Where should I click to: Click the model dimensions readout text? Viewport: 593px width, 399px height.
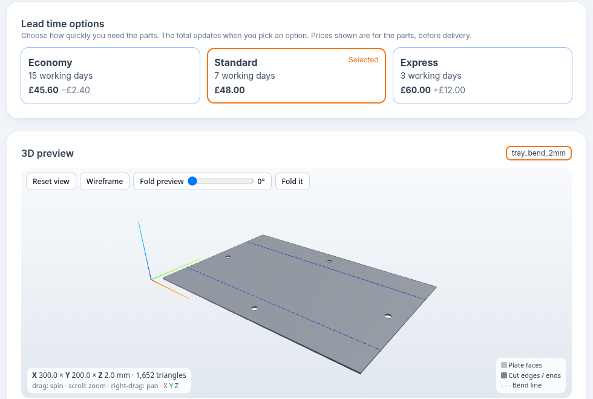pos(109,375)
